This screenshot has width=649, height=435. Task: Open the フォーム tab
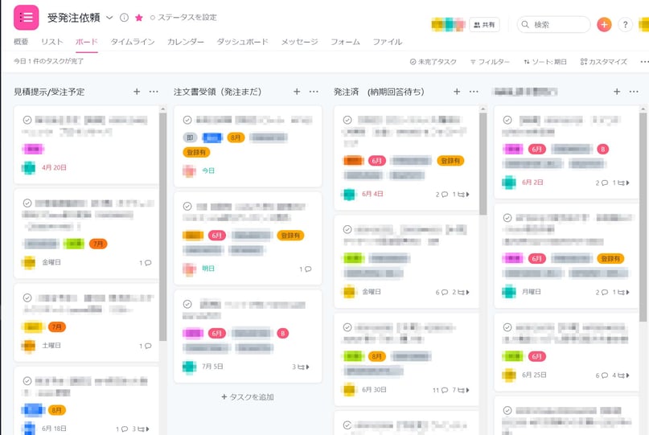345,42
